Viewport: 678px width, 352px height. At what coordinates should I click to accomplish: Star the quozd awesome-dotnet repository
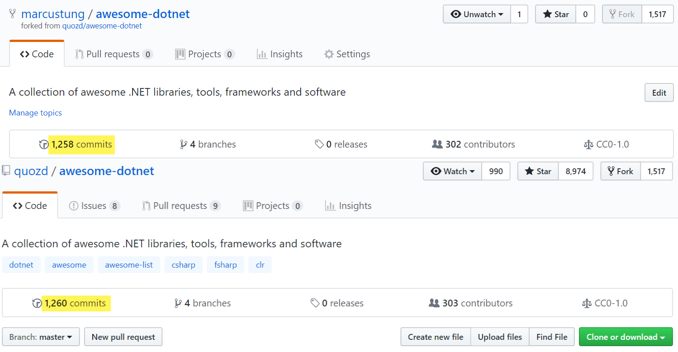pos(538,171)
